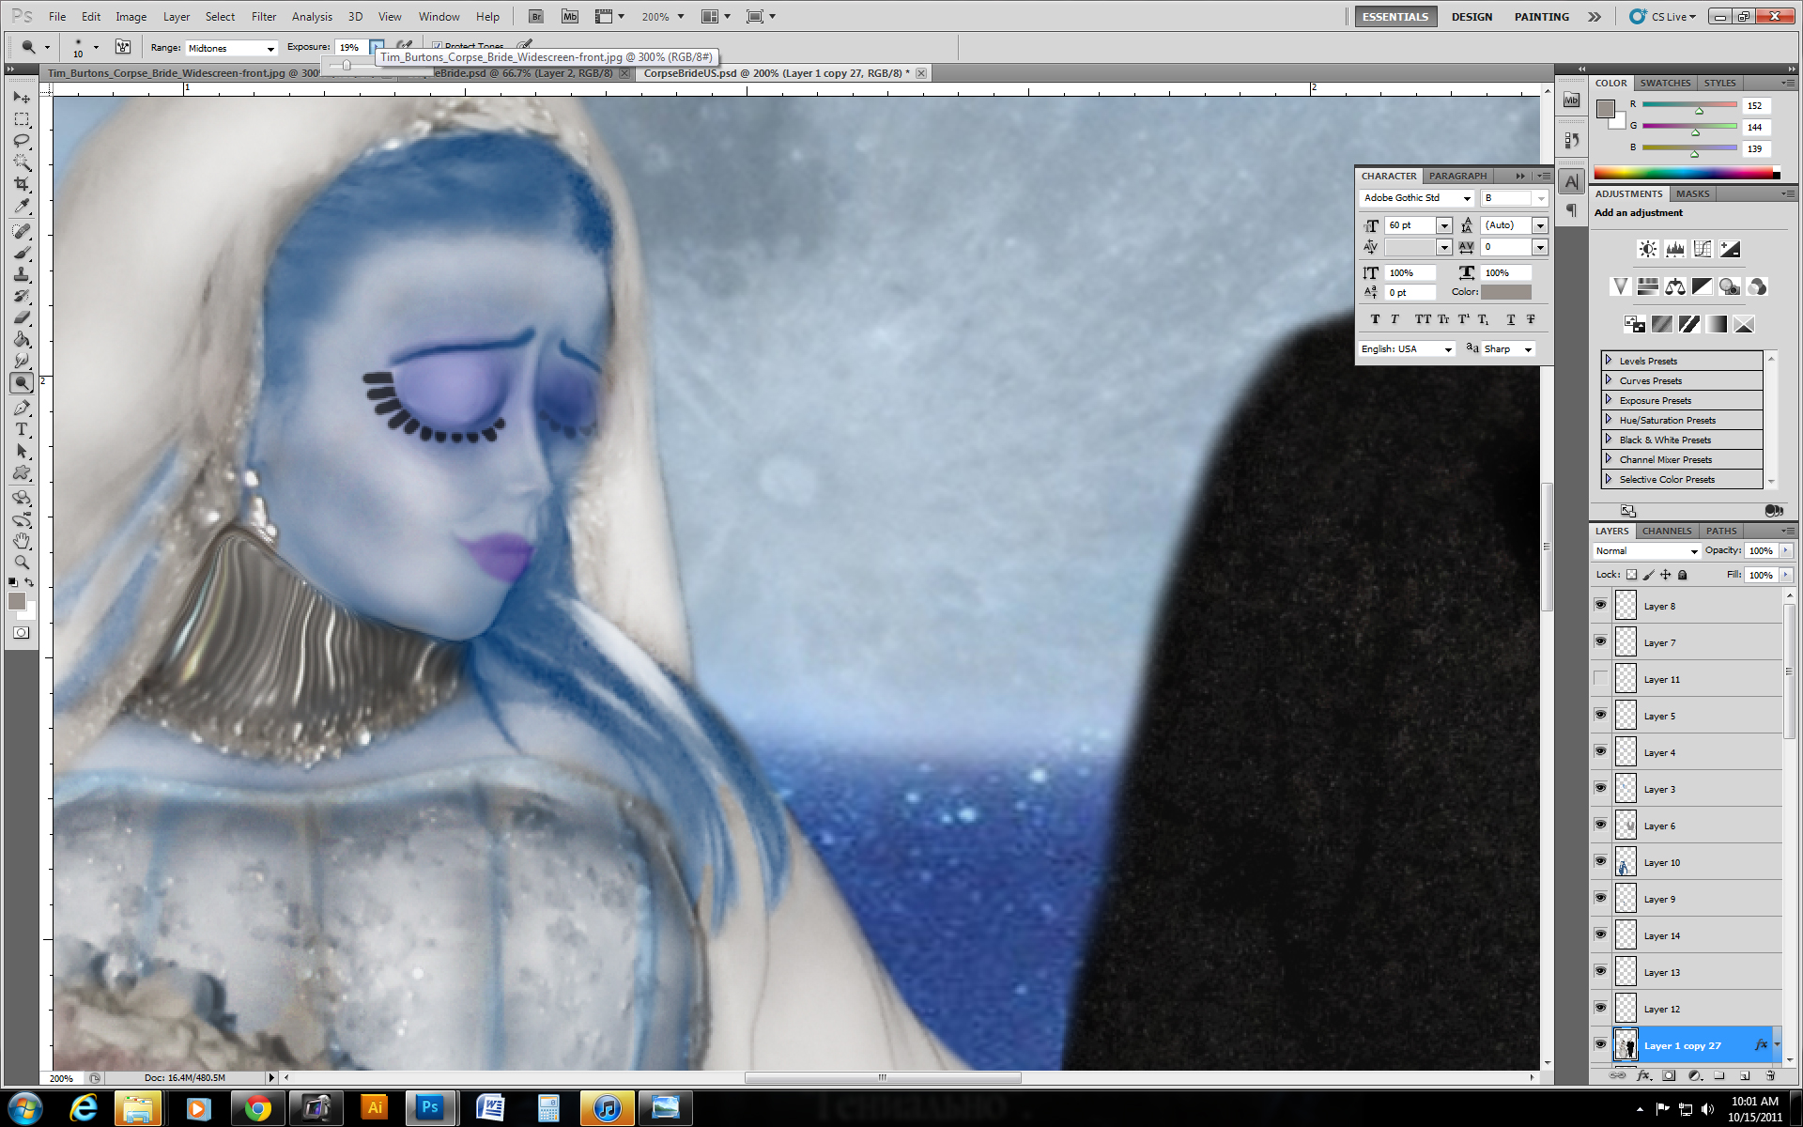Select the Brush tool
Image resolution: width=1803 pixels, height=1127 pixels.
22,254
